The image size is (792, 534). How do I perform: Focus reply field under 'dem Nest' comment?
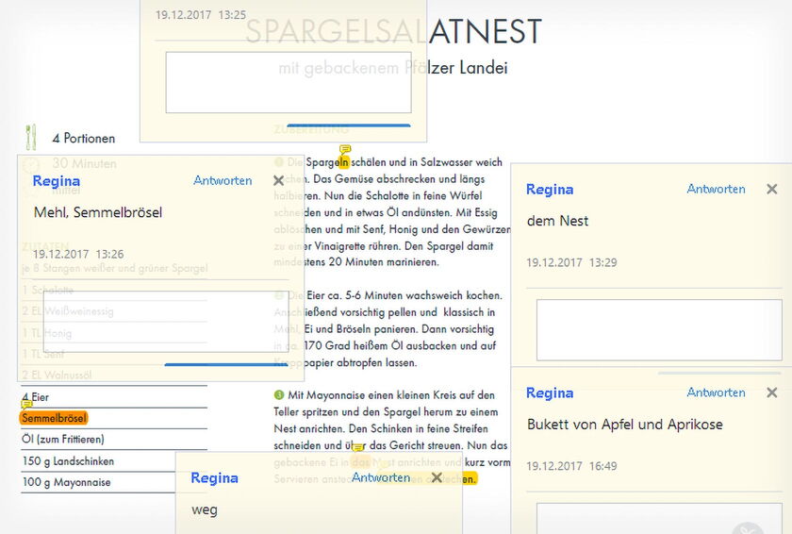[x=659, y=330]
